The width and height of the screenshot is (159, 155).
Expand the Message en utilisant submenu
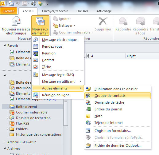click(x=58, y=81)
